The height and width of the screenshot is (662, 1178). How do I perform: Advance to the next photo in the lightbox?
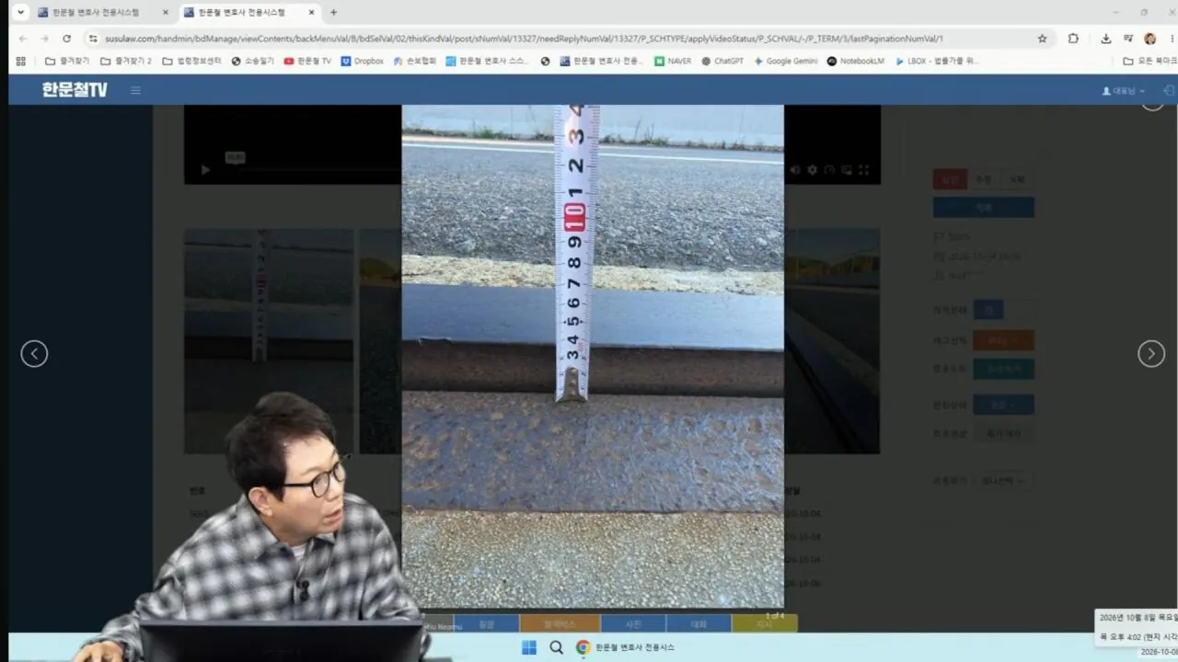1151,354
